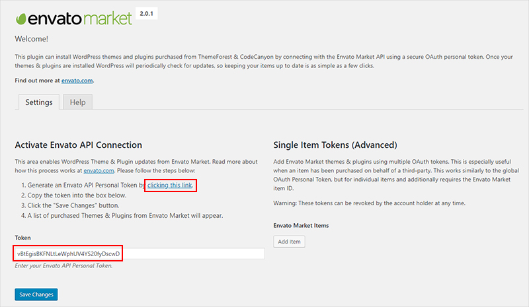Switch to the Help tab
Viewport: 529px width, 307px height.
(77, 102)
